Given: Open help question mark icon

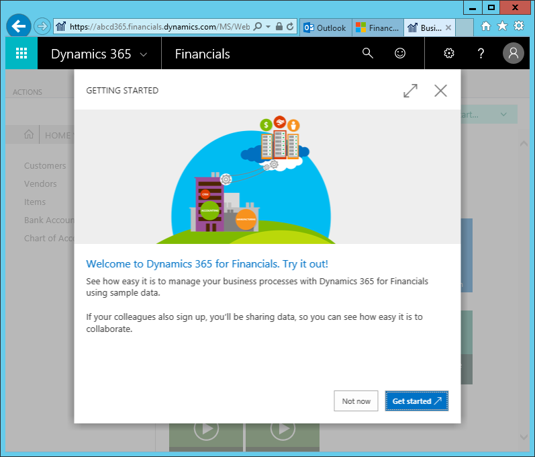Looking at the screenshot, I should [481, 53].
